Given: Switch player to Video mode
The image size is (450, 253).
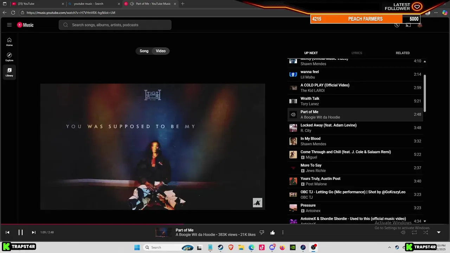Looking at the screenshot, I should (161, 51).
